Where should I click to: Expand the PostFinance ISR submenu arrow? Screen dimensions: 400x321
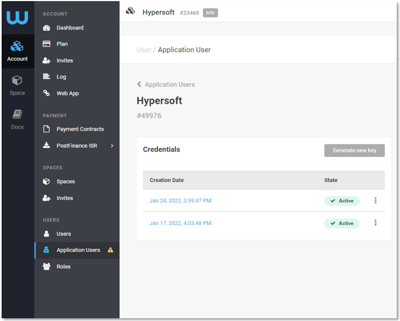point(112,146)
